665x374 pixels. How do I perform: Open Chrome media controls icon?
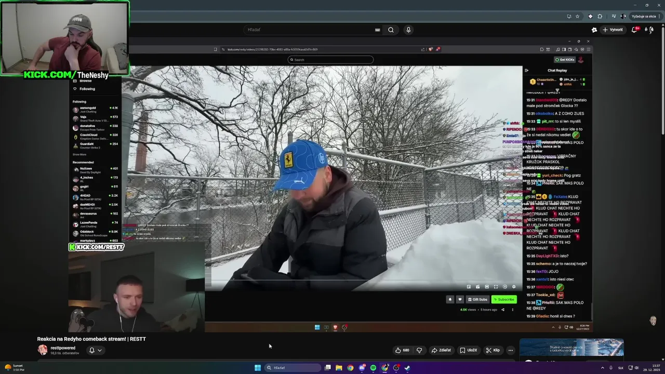(x=614, y=16)
